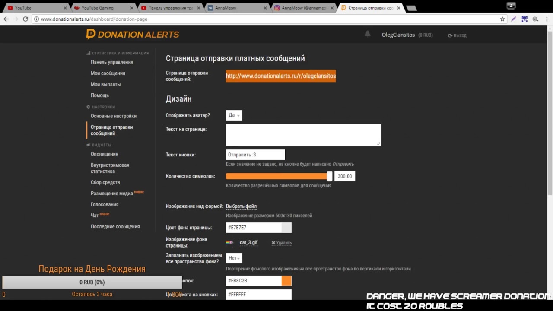Open Мои сообщения in sidebar
Viewport: 553px width, 311px height.
[108, 73]
